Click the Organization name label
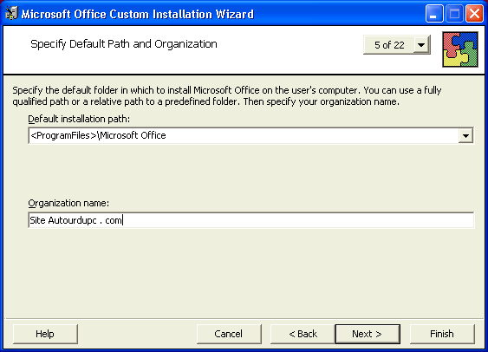Viewport: 488px width, 352px height. click(x=68, y=203)
